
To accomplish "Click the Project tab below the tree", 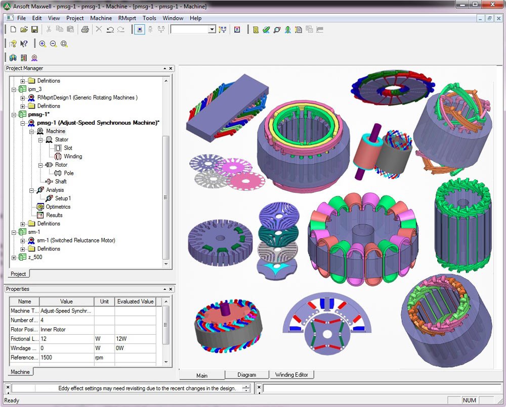I will click(x=18, y=274).
